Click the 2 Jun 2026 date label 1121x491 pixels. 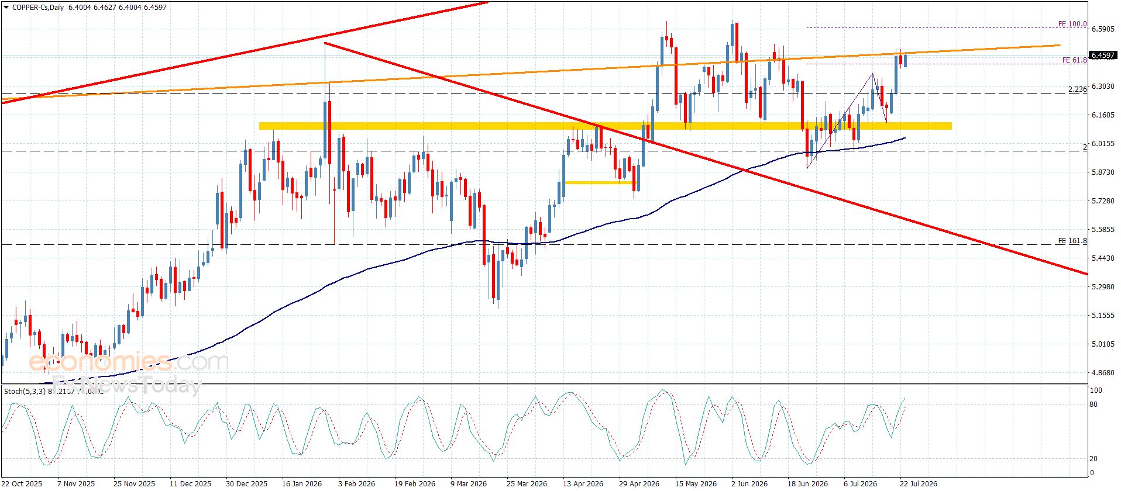(x=750, y=484)
